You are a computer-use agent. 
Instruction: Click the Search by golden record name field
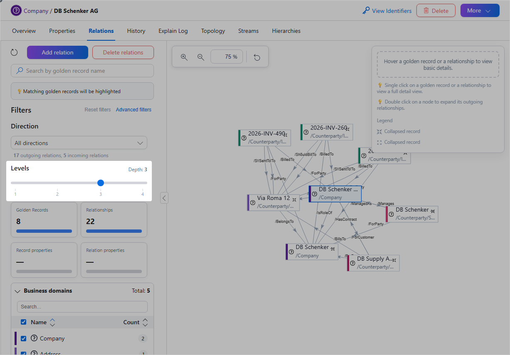coord(82,71)
